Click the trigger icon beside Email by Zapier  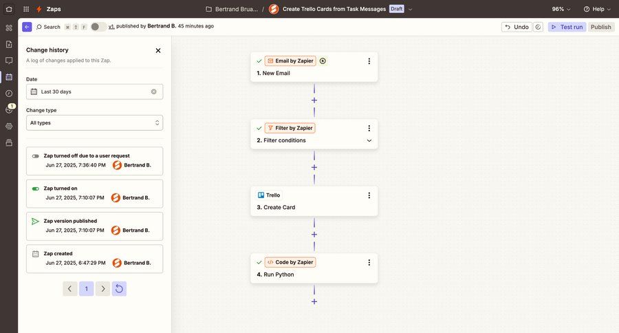click(x=323, y=61)
